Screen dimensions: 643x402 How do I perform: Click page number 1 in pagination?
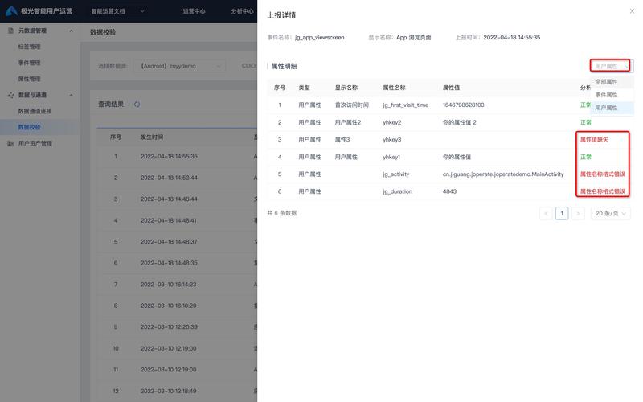(x=562, y=213)
